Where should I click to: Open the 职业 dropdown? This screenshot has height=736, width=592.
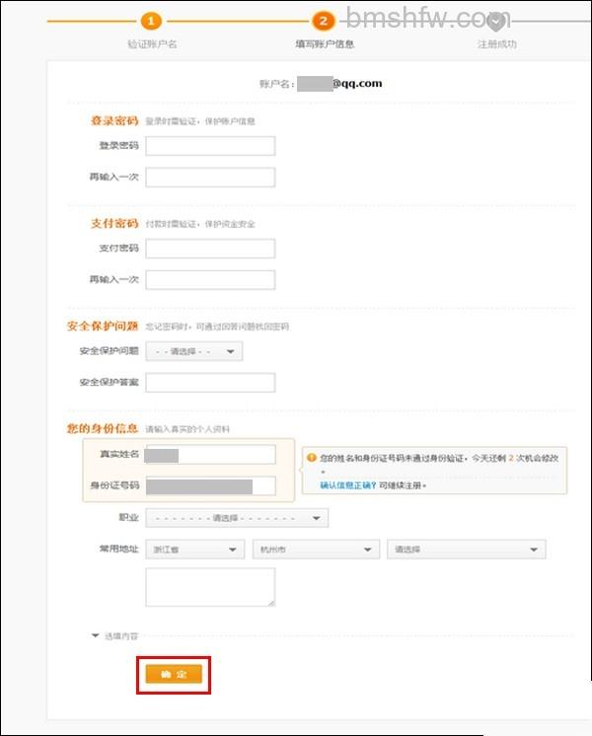(x=237, y=518)
